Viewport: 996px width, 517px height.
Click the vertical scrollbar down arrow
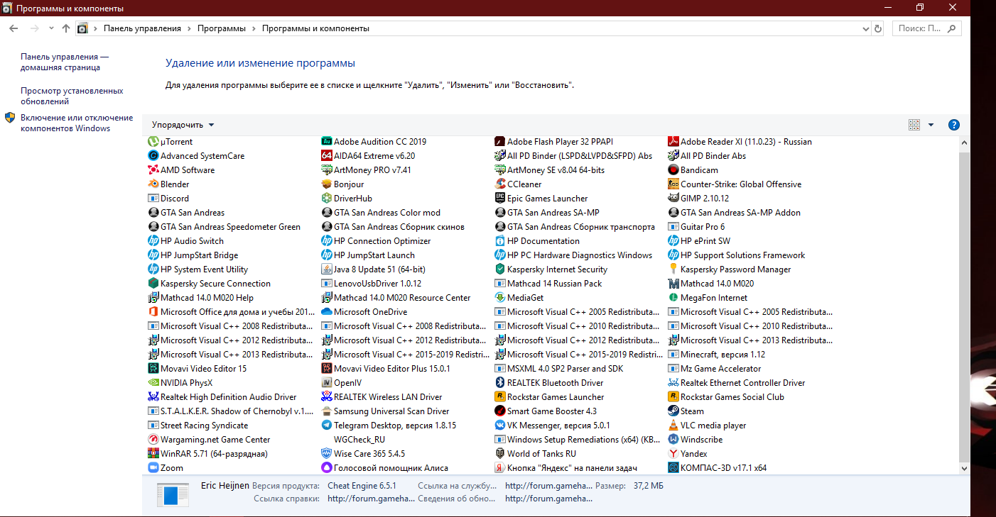(964, 468)
